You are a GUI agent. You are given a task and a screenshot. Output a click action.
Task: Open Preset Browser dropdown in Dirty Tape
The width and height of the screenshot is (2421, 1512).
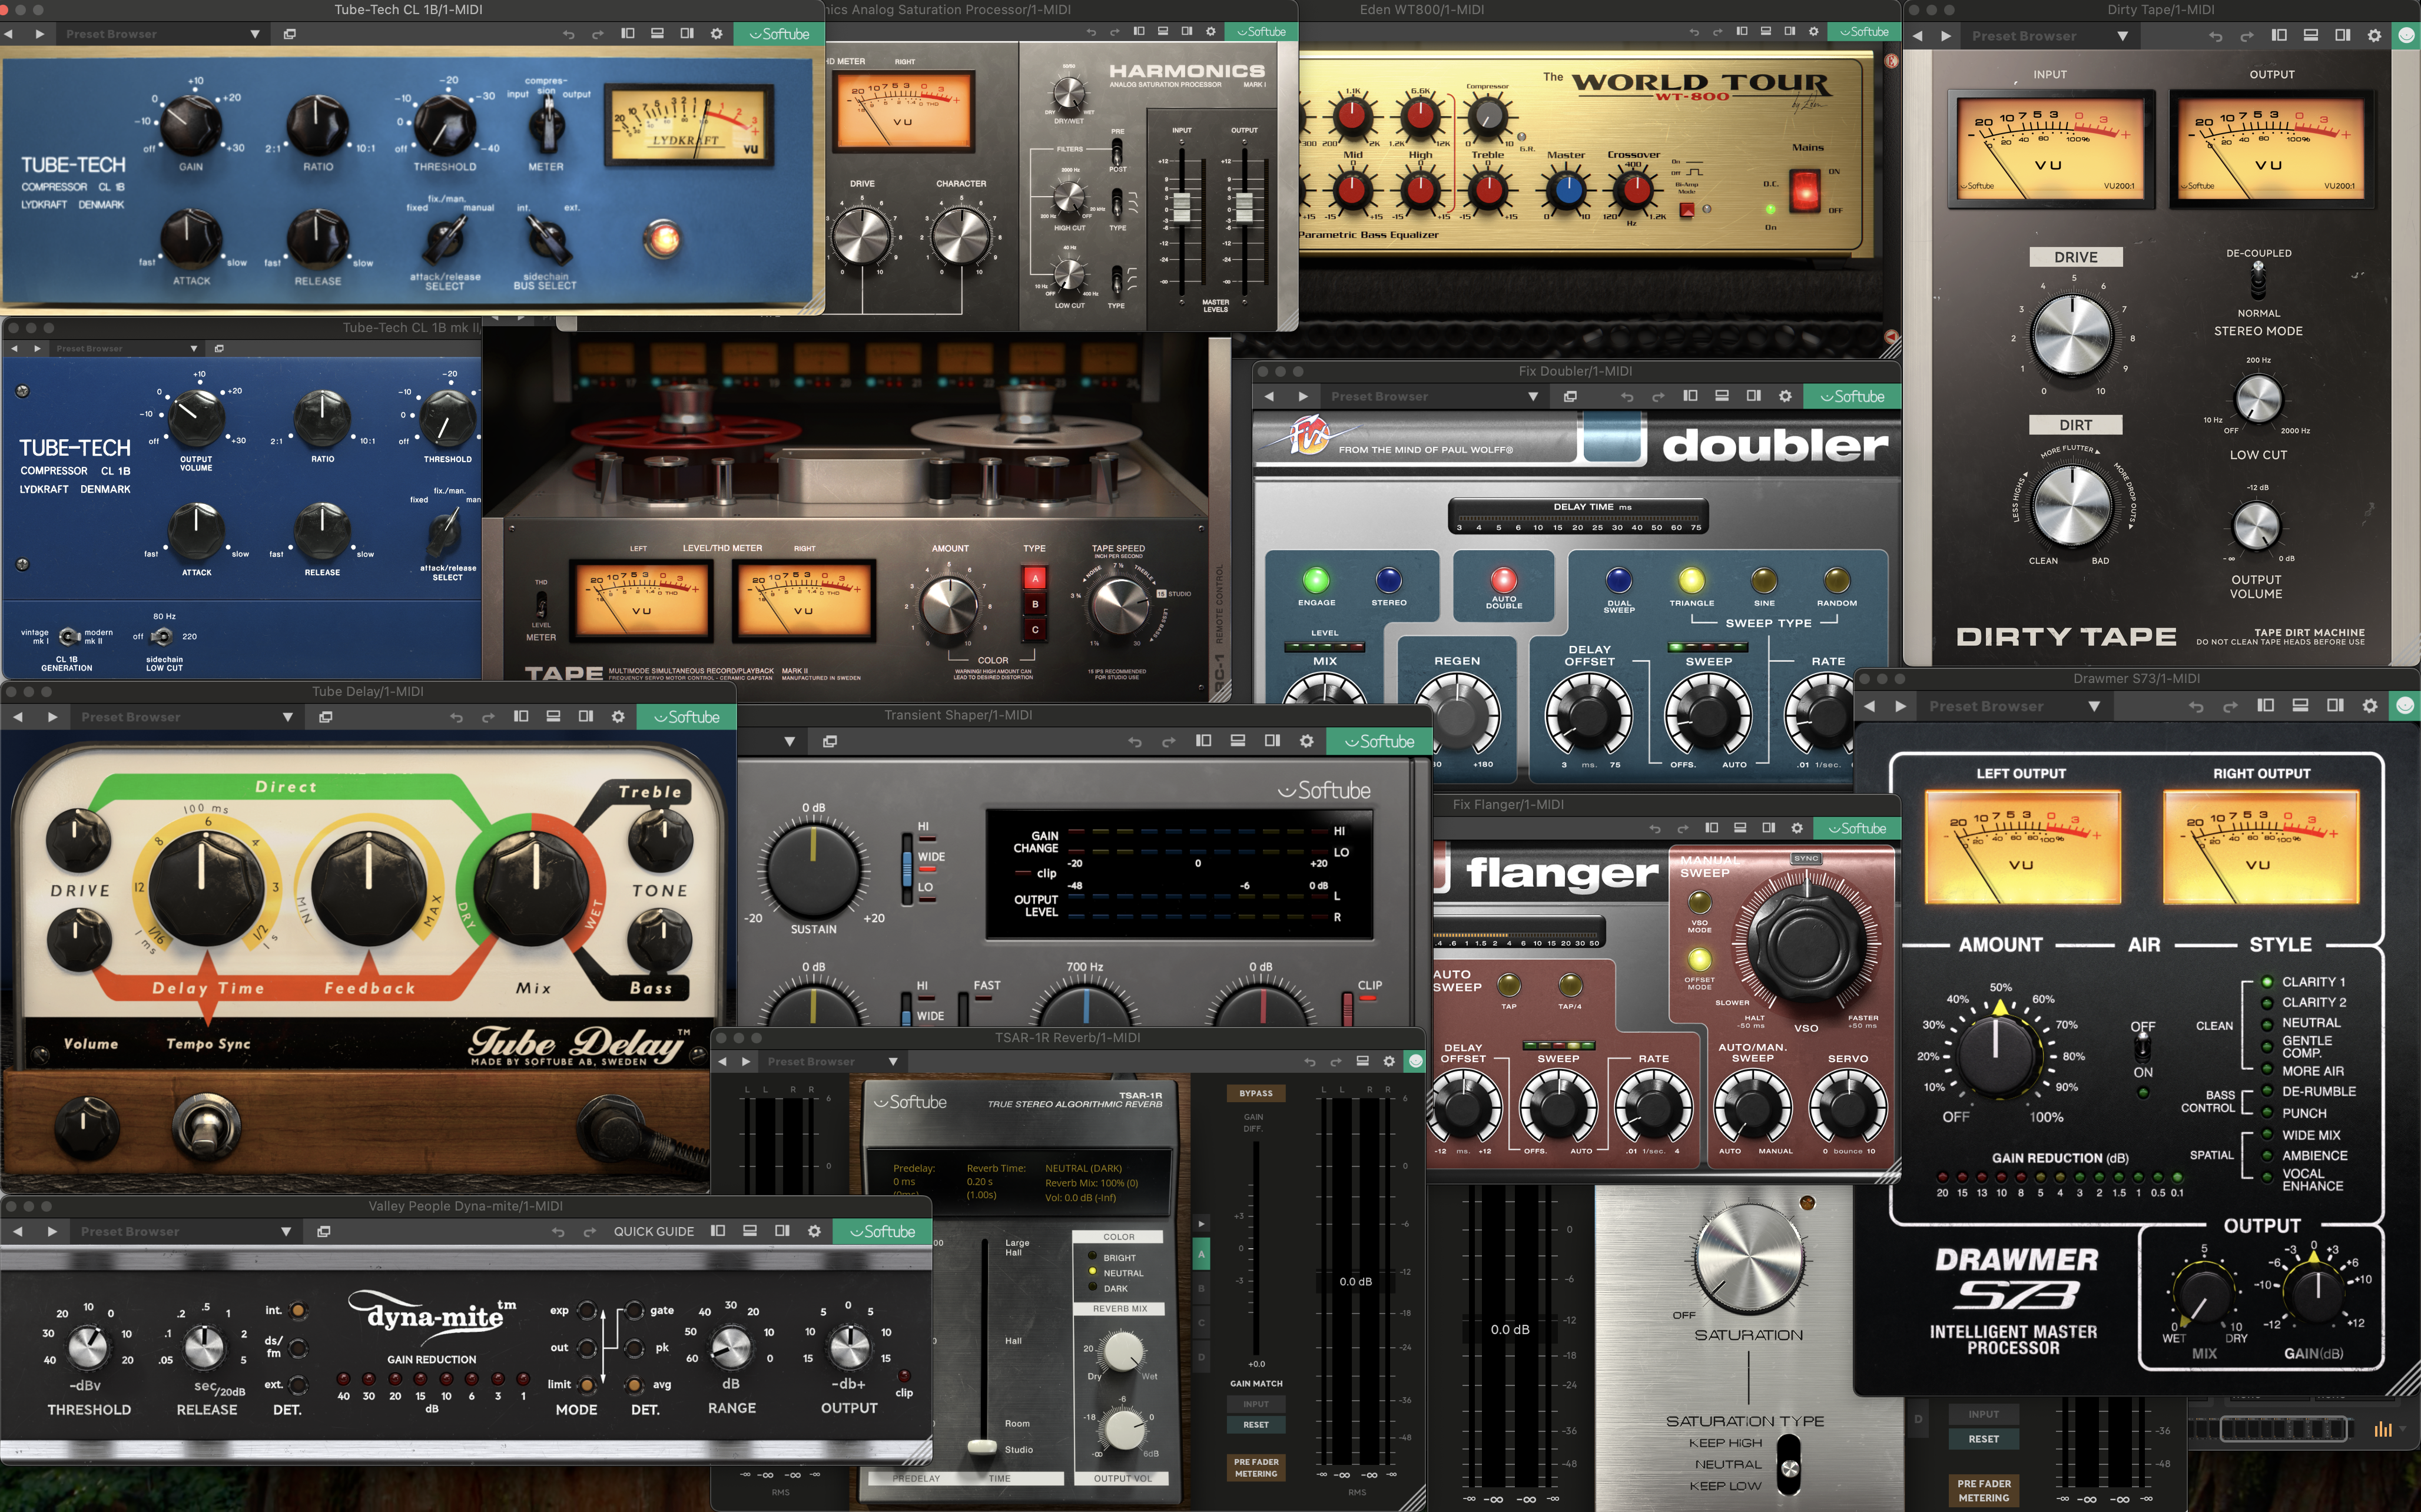point(2049,36)
